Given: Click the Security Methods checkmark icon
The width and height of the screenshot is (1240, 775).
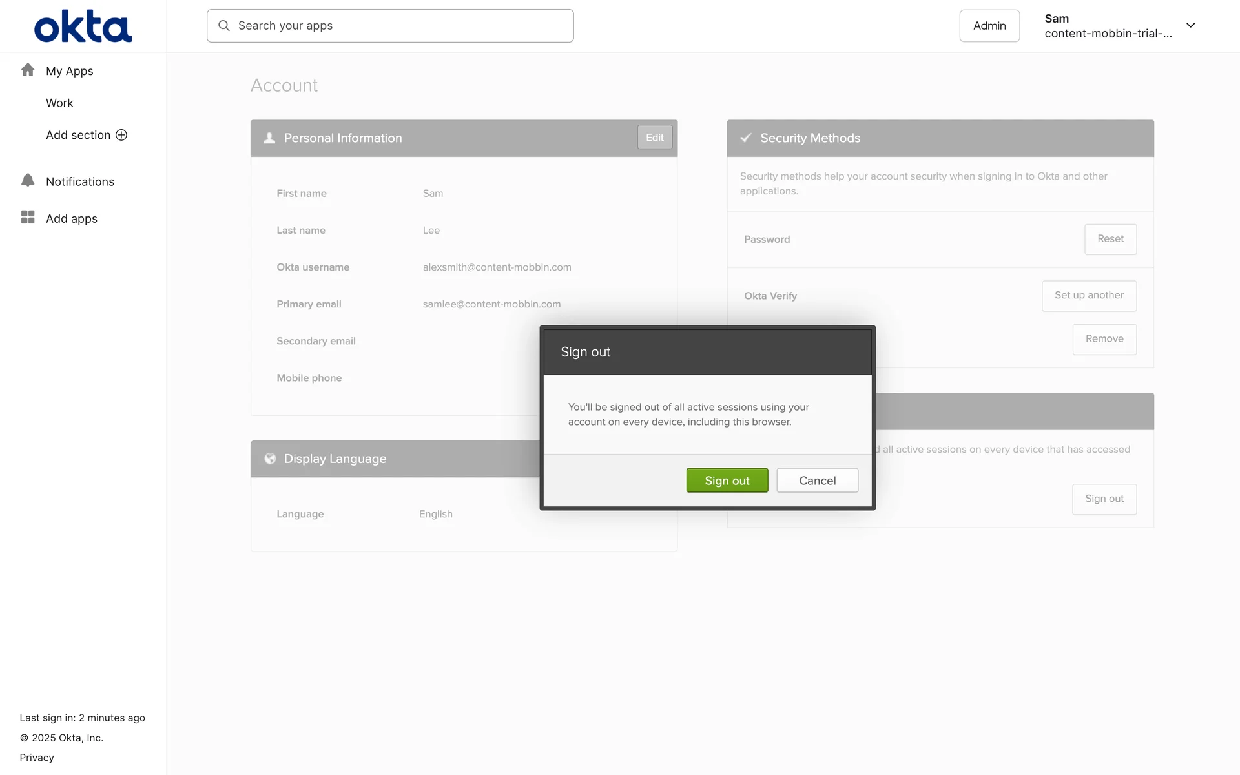Looking at the screenshot, I should 746,138.
